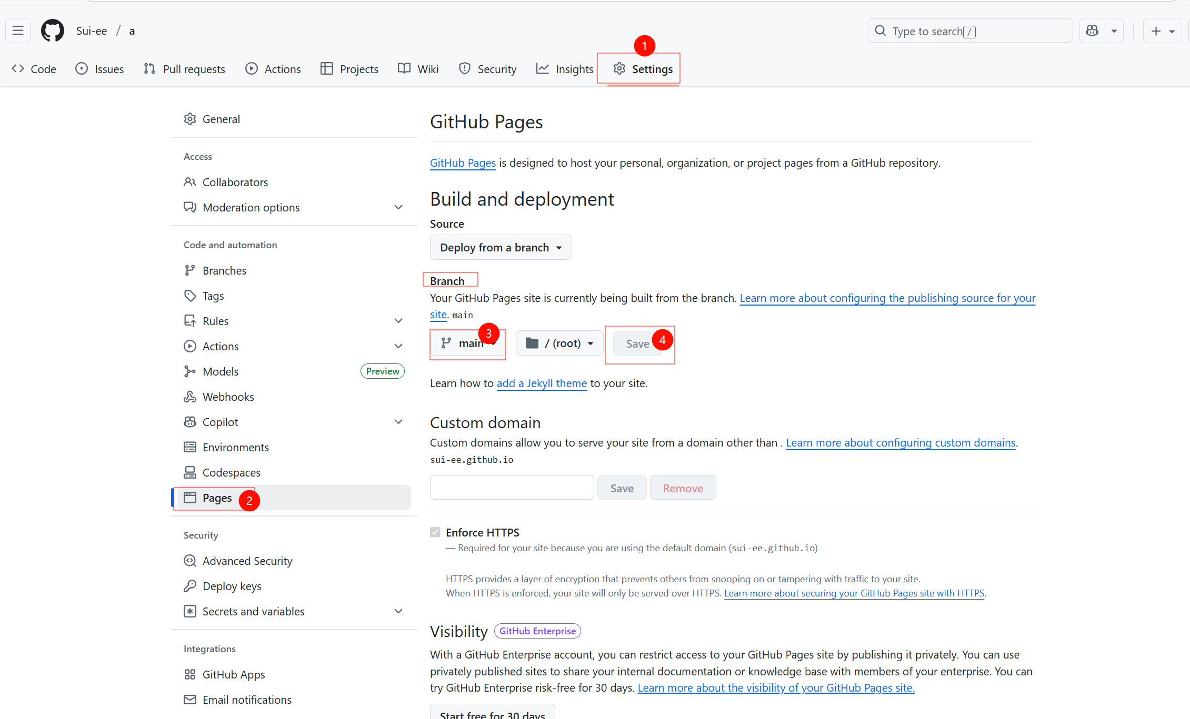Viewport: 1190px width, 719px height.
Task: Click the GitHub Enterprise label badge
Action: (537, 631)
